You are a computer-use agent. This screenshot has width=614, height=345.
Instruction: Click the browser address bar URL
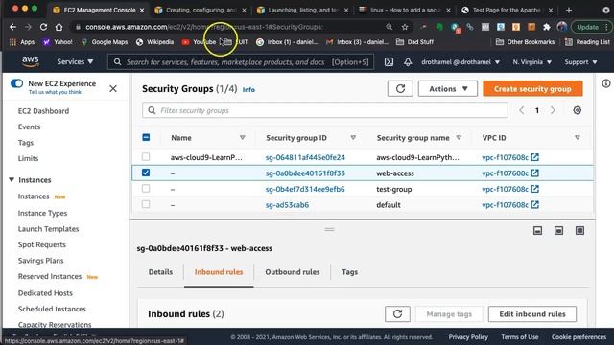click(204, 27)
